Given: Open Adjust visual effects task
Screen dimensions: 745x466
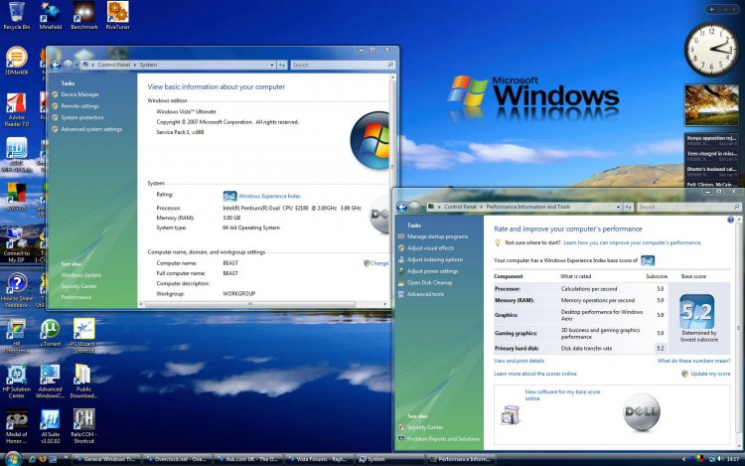Looking at the screenshot, I should click(430, 248).
